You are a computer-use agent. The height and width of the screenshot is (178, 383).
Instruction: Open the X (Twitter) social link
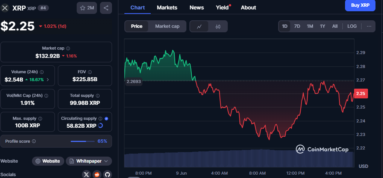pos(86,175)
